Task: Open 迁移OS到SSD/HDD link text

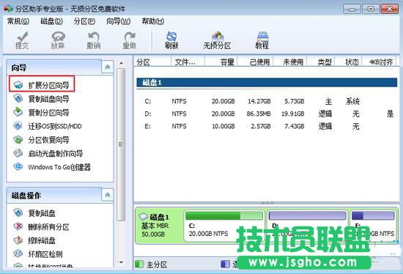Action: click(x=55, y=126)
